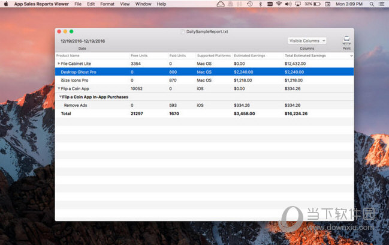Select the Remove Ads row
This screenshot has width=389, height=245.
(x=204, y=105)
